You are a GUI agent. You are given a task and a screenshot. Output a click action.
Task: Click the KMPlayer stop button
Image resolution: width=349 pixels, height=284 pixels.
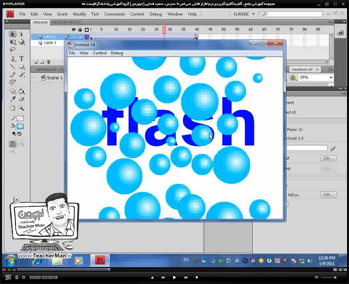coord(197,277)
